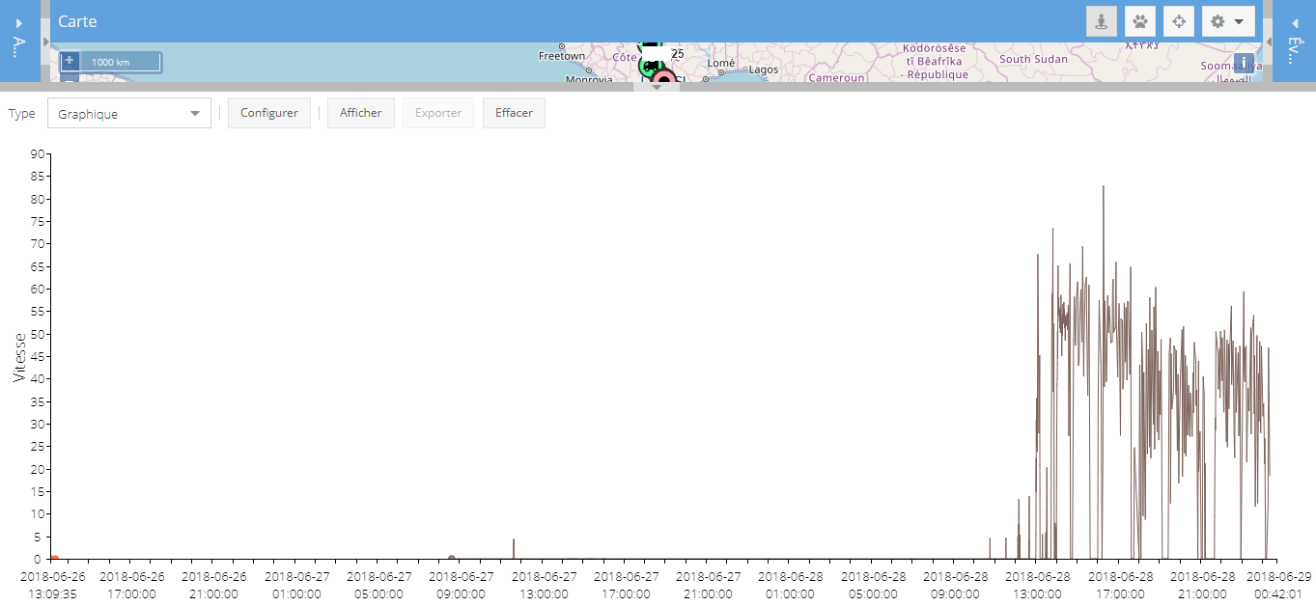Click the Afficher button
This screenshot has height=607, width=1316.
[x=360, y=112]
